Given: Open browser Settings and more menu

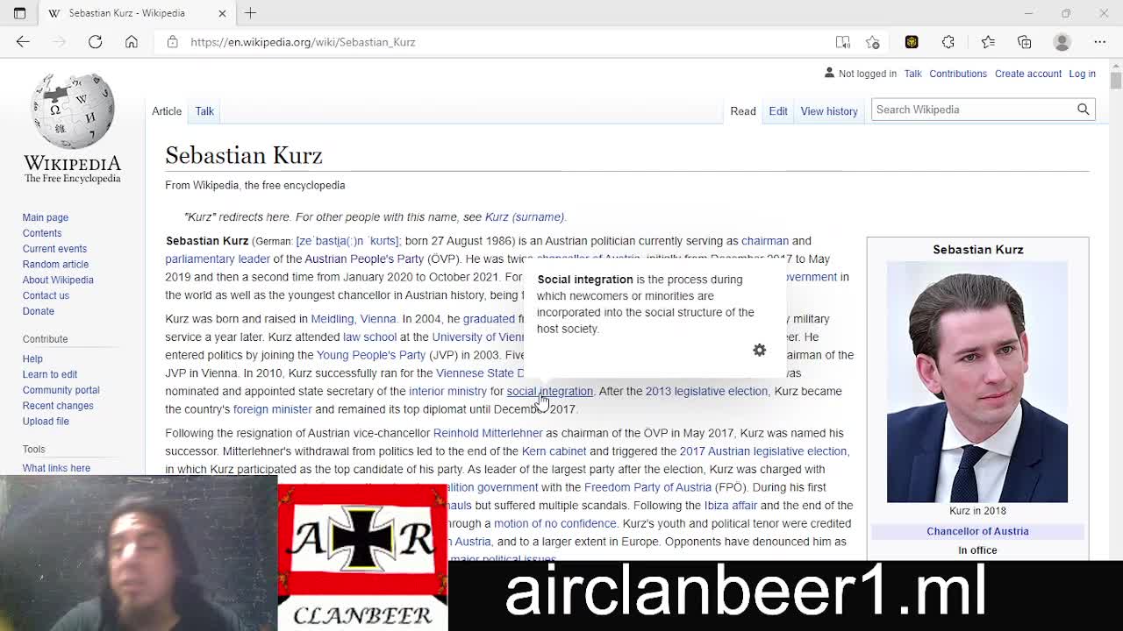Looking at the screenshot, I should coord(1100,42).
